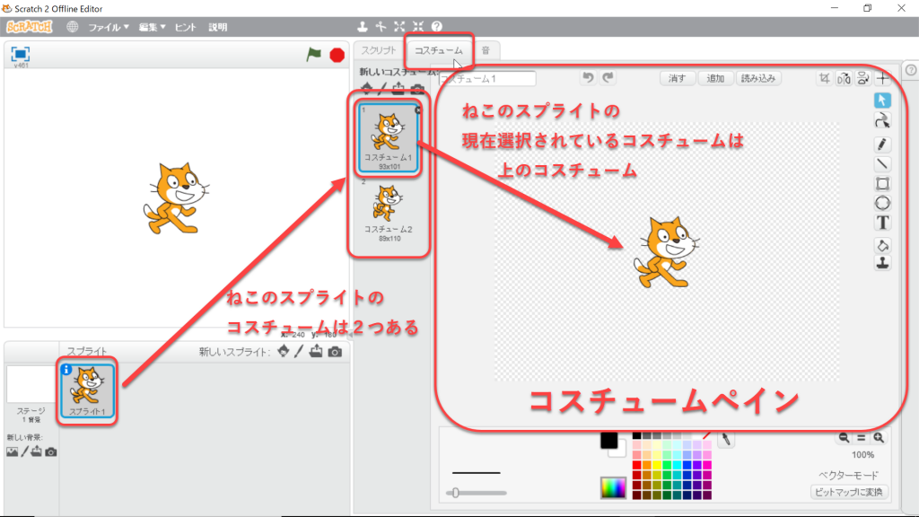Click the 追加 button
Viewport: 919px width, 517px height.
[715, 78]
